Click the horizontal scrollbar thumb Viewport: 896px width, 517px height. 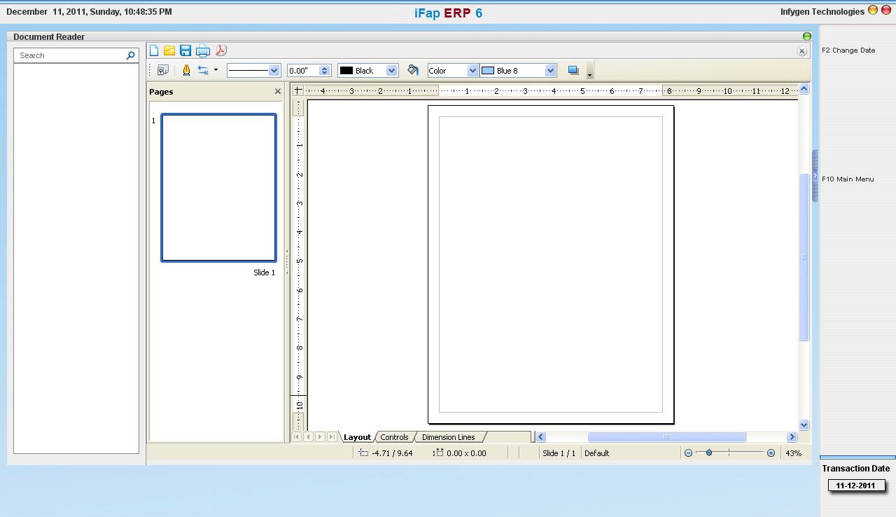[666, 436]
